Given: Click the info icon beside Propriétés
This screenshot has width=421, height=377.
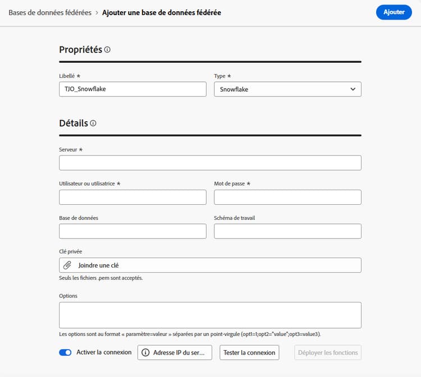Looking at the screenshot, I should click(x=107, y=49).
